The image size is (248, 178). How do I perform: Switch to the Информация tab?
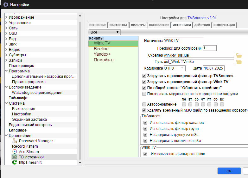224,25
